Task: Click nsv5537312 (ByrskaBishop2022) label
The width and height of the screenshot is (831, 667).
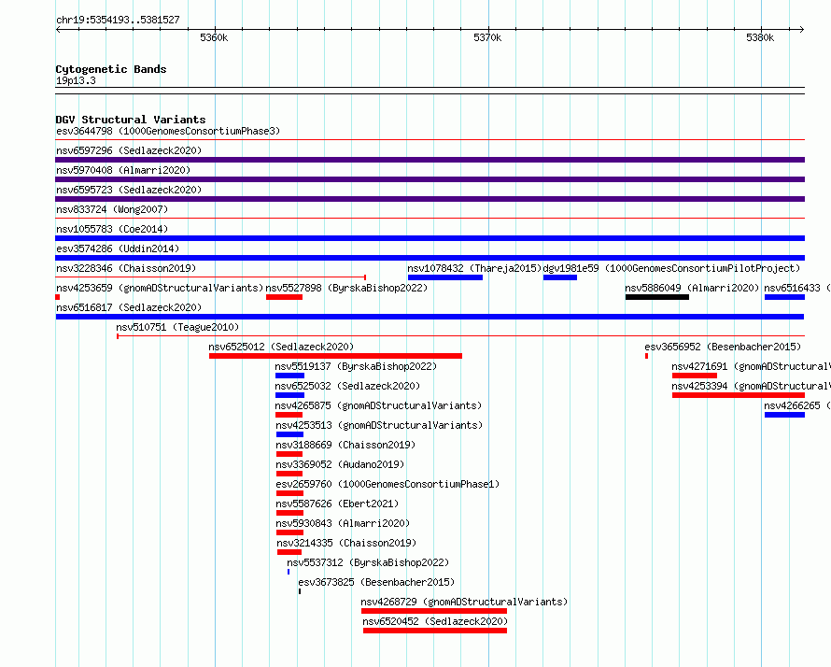Action: pyautogui.click(x=368, y=562)
